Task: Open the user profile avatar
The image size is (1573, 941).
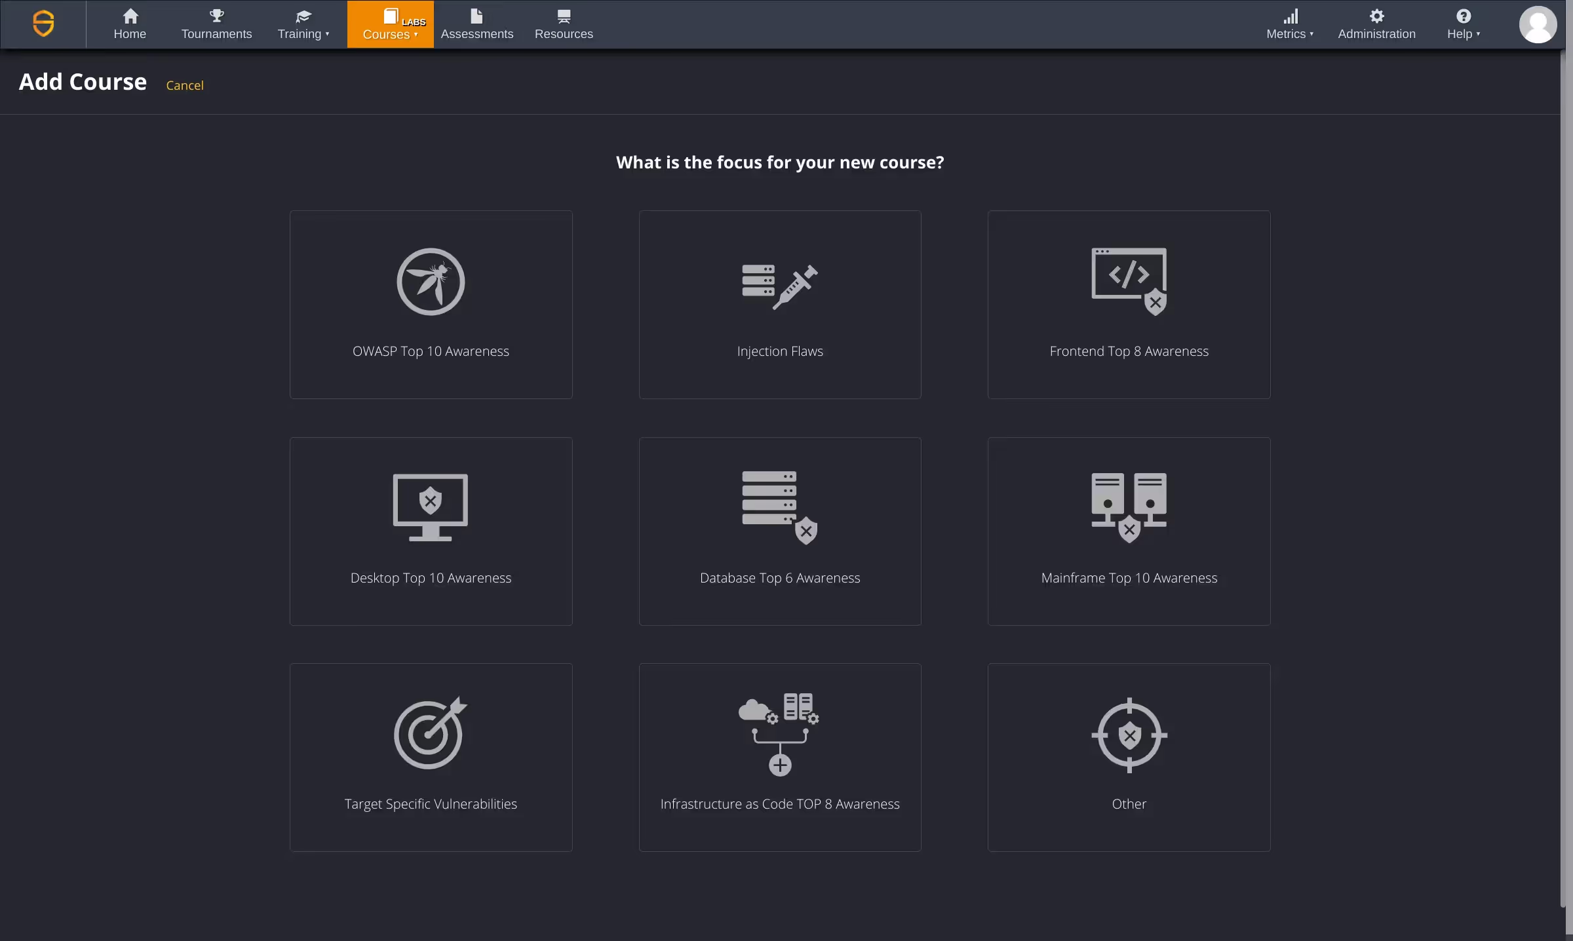Action: [x=1538, y=24]
